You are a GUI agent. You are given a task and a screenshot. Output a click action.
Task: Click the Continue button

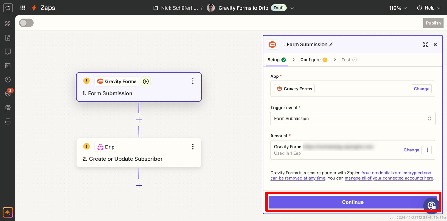[353, 202]
